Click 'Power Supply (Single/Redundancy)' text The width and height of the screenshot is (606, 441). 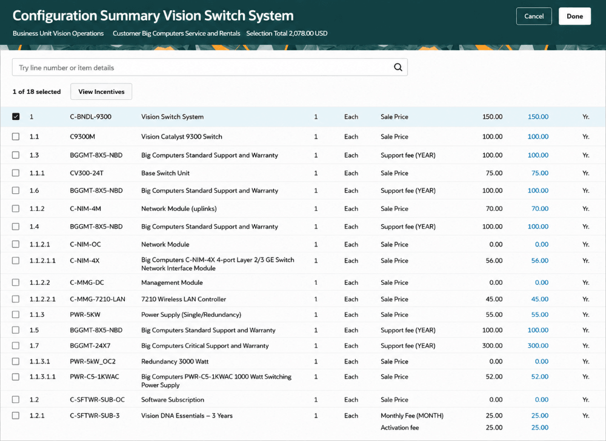191,315
